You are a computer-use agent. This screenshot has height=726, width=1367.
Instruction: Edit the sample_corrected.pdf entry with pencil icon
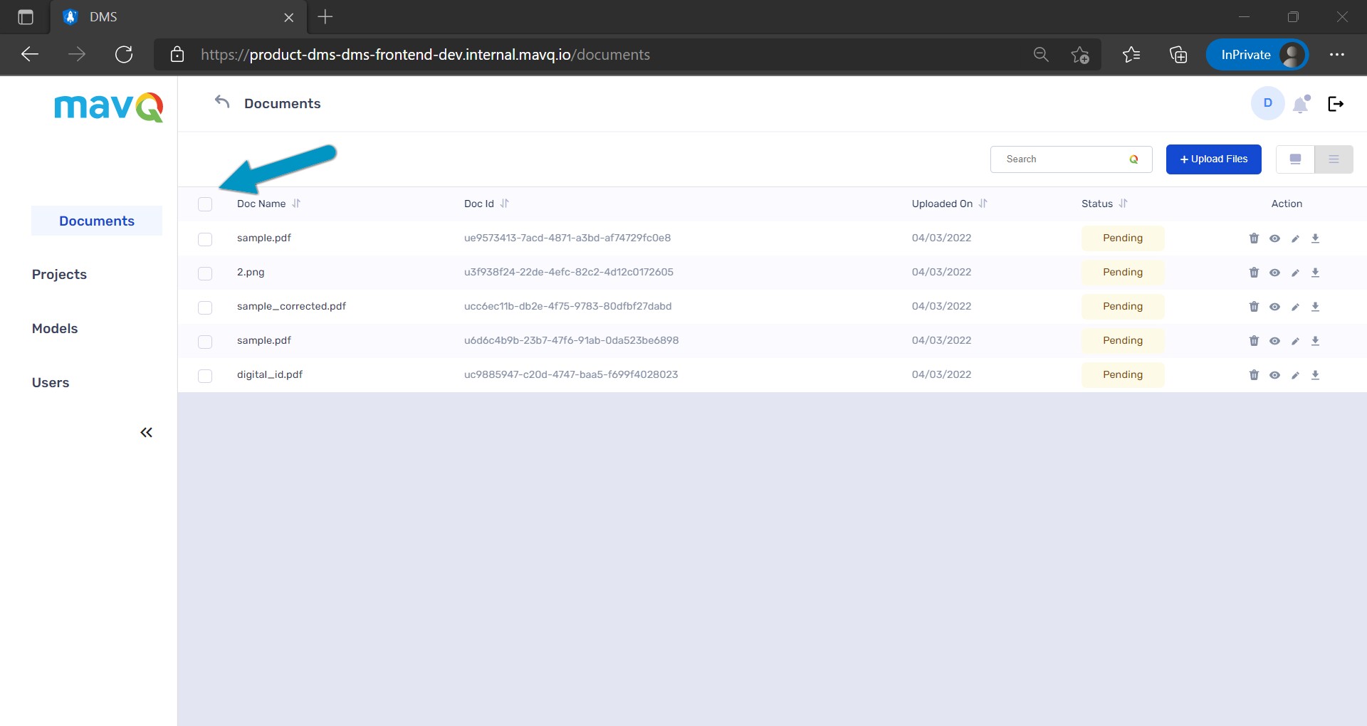(x=1295, y=307)
